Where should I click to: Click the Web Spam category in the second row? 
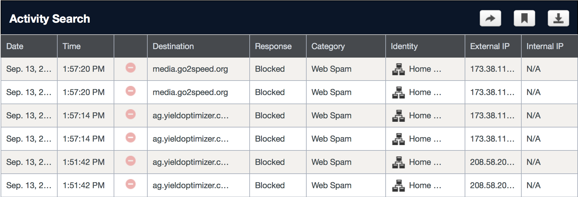331,92
